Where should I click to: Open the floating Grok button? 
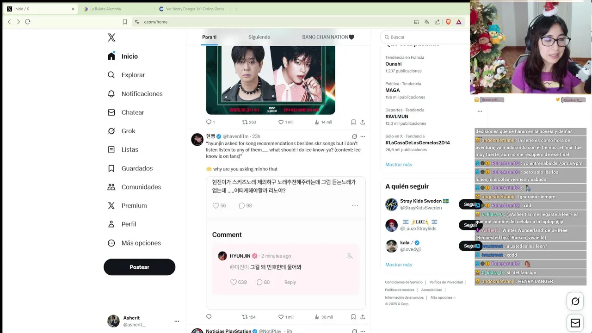pyautogui.click(x=575, y=302)
